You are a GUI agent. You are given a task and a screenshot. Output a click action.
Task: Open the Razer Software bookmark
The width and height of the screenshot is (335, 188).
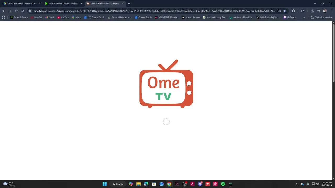tap(19, 17)
